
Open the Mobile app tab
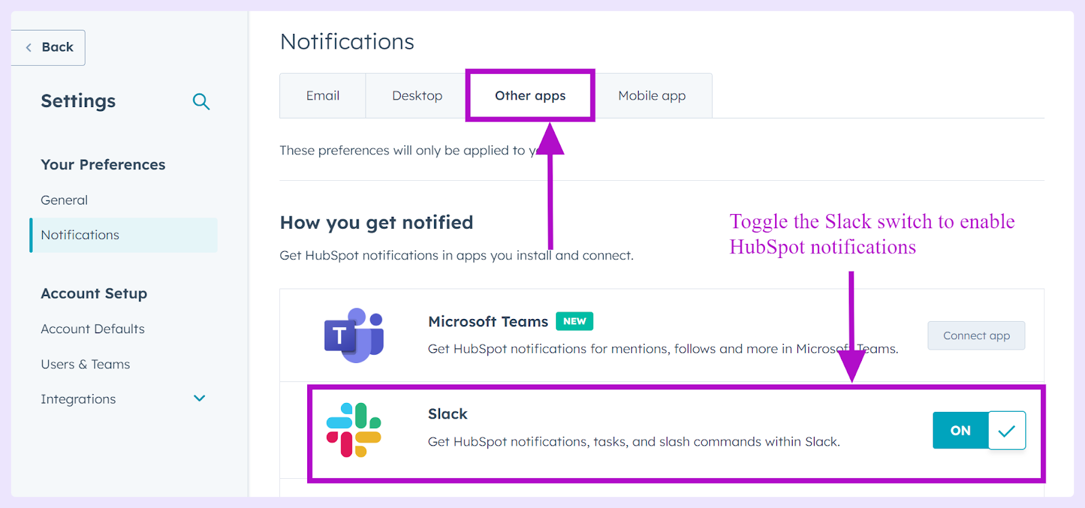coord(652,96)
